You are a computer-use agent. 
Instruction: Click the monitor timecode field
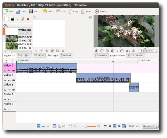[147, 51]
